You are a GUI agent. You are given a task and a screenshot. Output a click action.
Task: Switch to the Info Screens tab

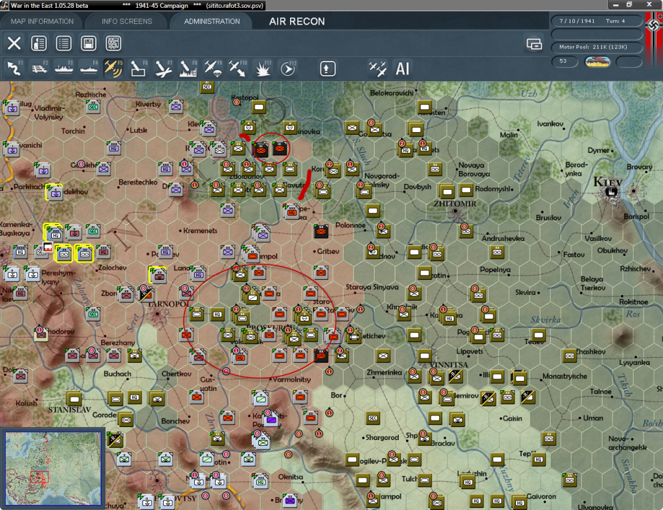126,21
